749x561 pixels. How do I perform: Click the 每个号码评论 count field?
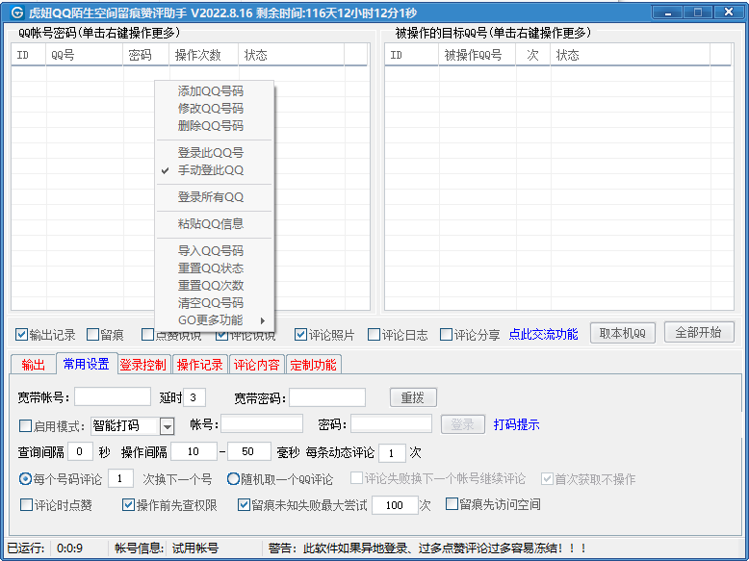(x=121, y=478)
